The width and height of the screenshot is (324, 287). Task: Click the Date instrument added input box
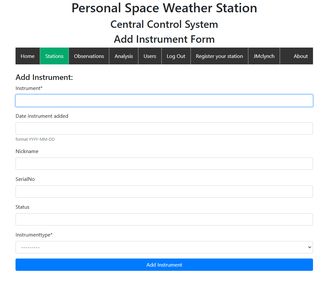coord(164,128)
